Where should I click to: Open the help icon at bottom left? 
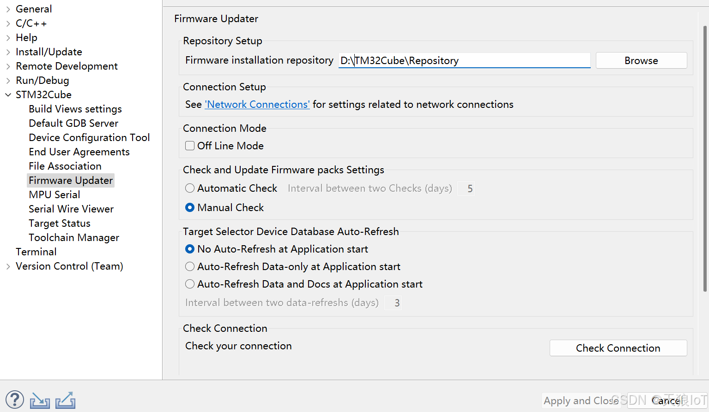(x=15, y=400)
